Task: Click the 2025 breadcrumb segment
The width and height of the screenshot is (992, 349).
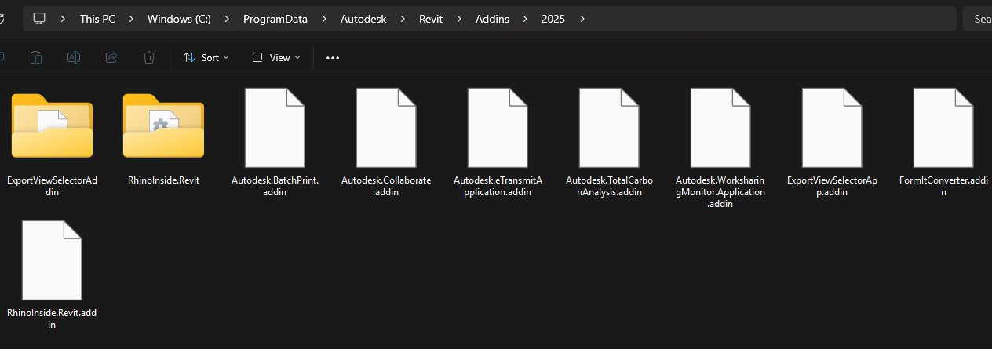Action: pos(553,19)
